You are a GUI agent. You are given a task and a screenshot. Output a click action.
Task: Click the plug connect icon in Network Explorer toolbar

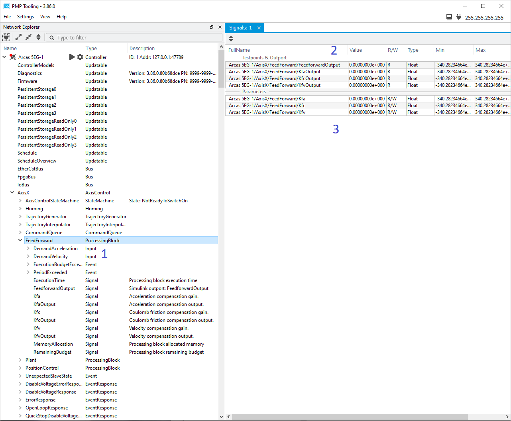6,37
